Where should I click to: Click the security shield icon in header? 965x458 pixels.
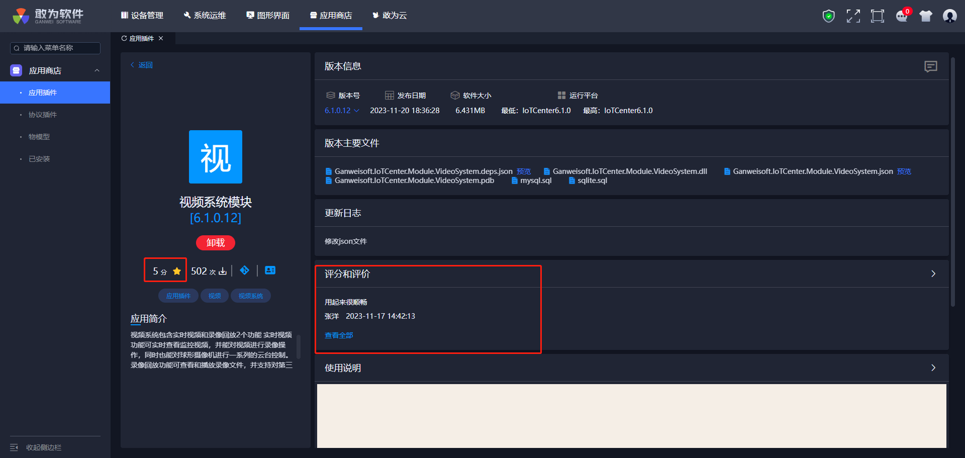[829, 16]
